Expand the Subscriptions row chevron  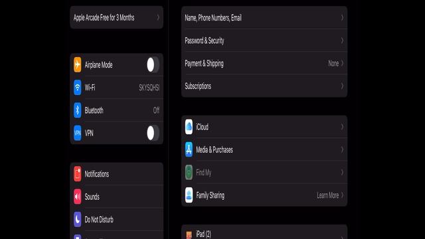(343, 86)
